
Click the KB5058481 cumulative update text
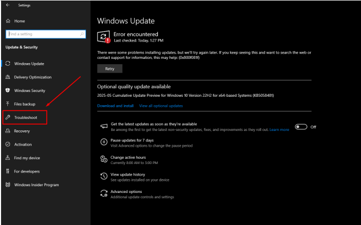186,95
